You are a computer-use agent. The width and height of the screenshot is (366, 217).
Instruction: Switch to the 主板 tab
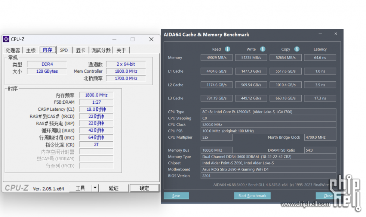pos(31,50)
